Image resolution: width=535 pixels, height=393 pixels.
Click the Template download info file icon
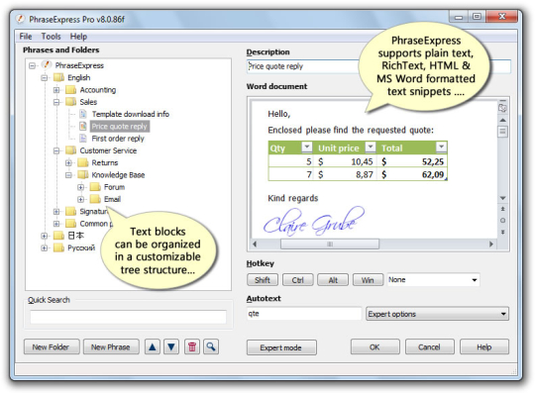tap(83, 114)
